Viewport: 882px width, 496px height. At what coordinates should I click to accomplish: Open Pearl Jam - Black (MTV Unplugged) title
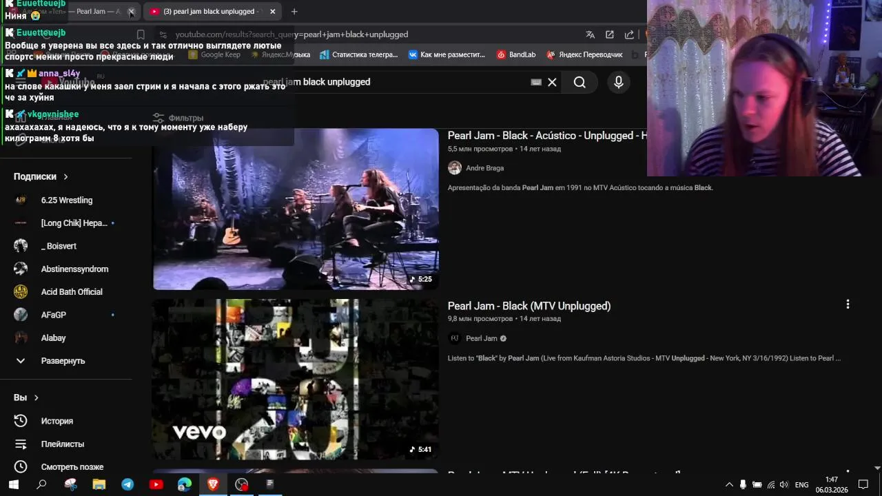tap(529, 306)
